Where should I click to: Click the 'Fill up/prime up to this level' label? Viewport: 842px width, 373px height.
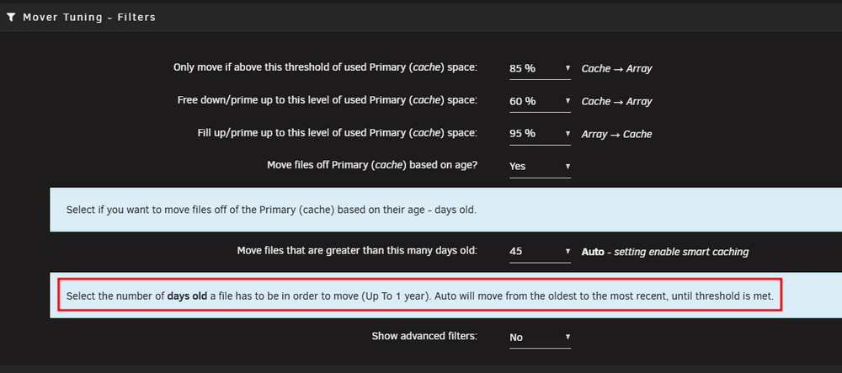(338, 132)
